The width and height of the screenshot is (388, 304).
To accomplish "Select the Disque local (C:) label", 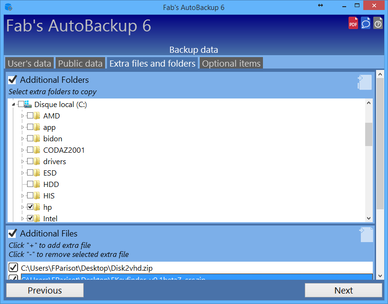I will tap(61, 105).
